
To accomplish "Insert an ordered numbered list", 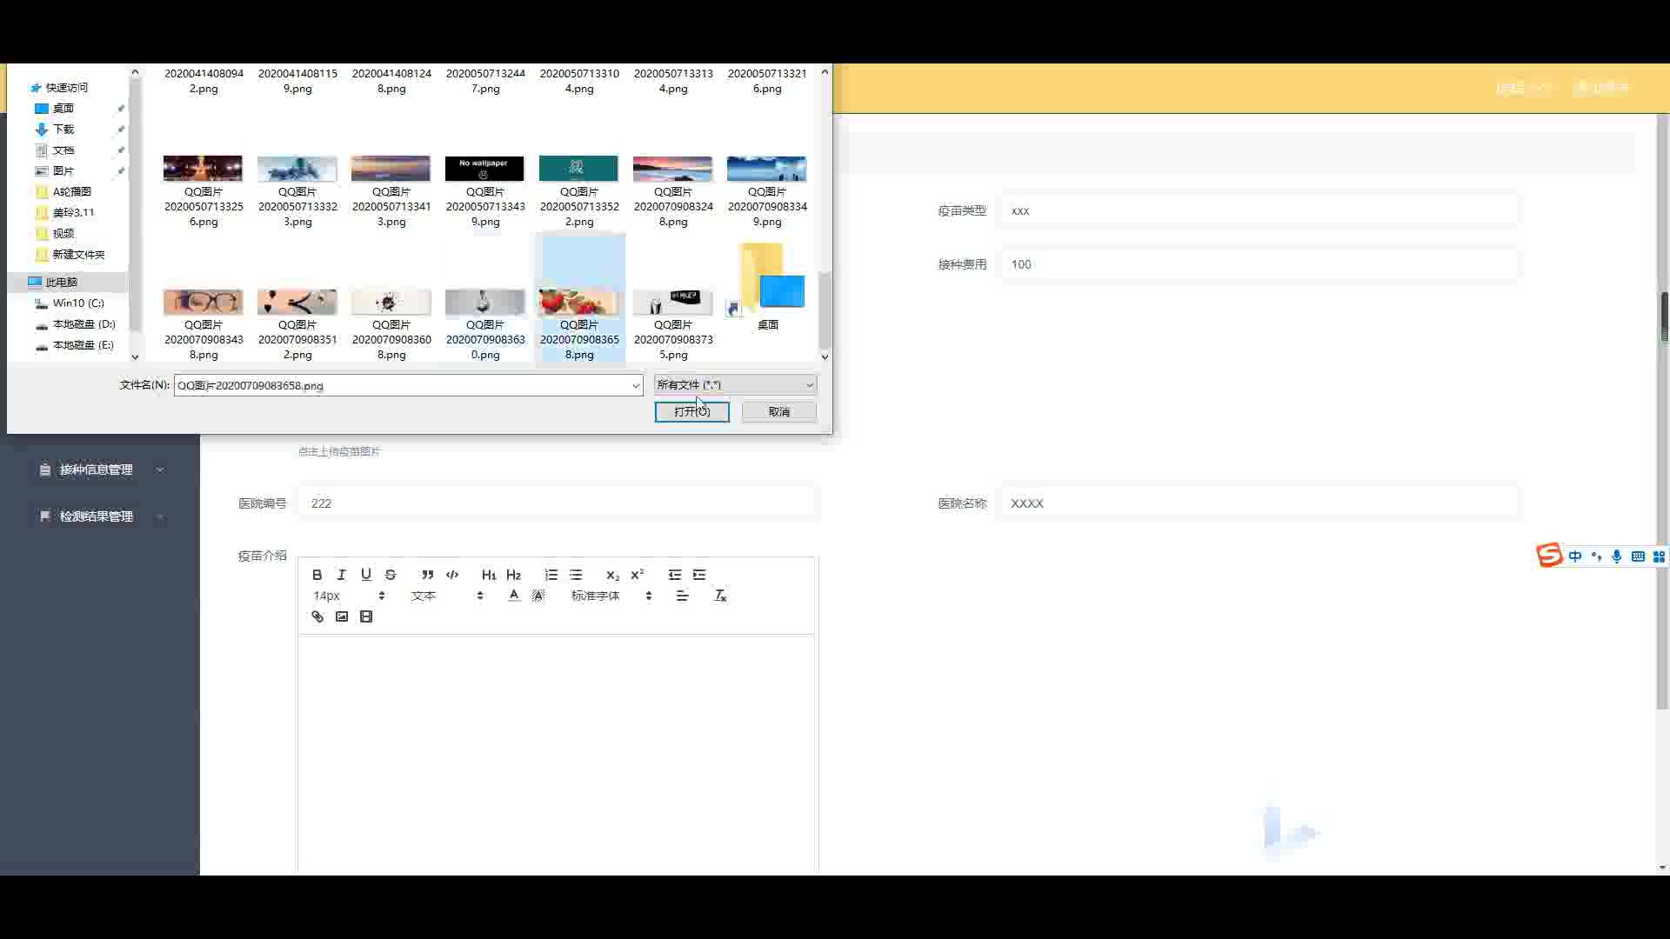I will [x=551, y=575].
